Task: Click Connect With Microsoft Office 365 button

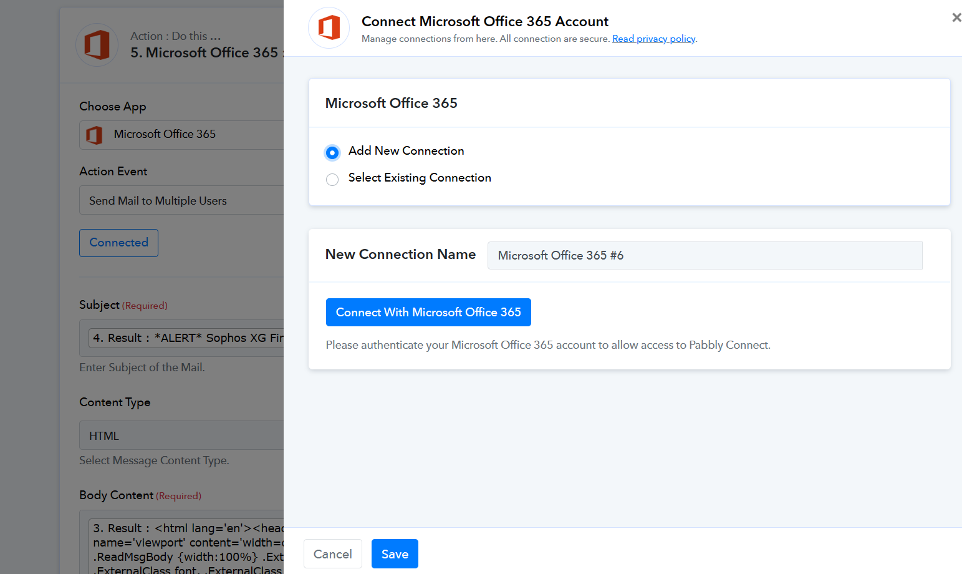Action: click(428, 312)
